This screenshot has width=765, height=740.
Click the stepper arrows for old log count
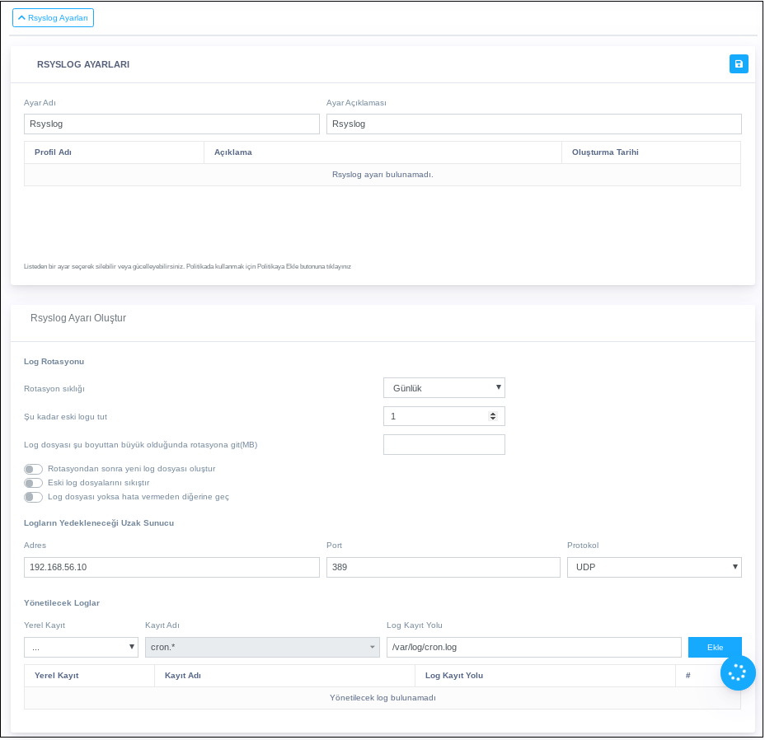click(x=493, y=416)
